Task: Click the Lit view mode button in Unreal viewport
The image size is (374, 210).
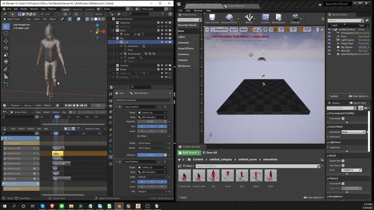Action: (x=234, y=30)
